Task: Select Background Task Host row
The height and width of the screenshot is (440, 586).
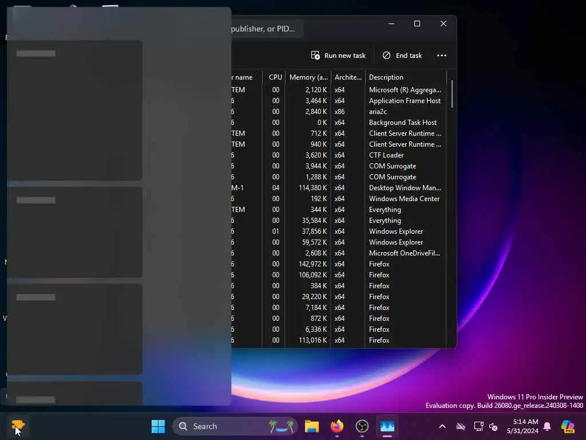Action: coord(339,123)
